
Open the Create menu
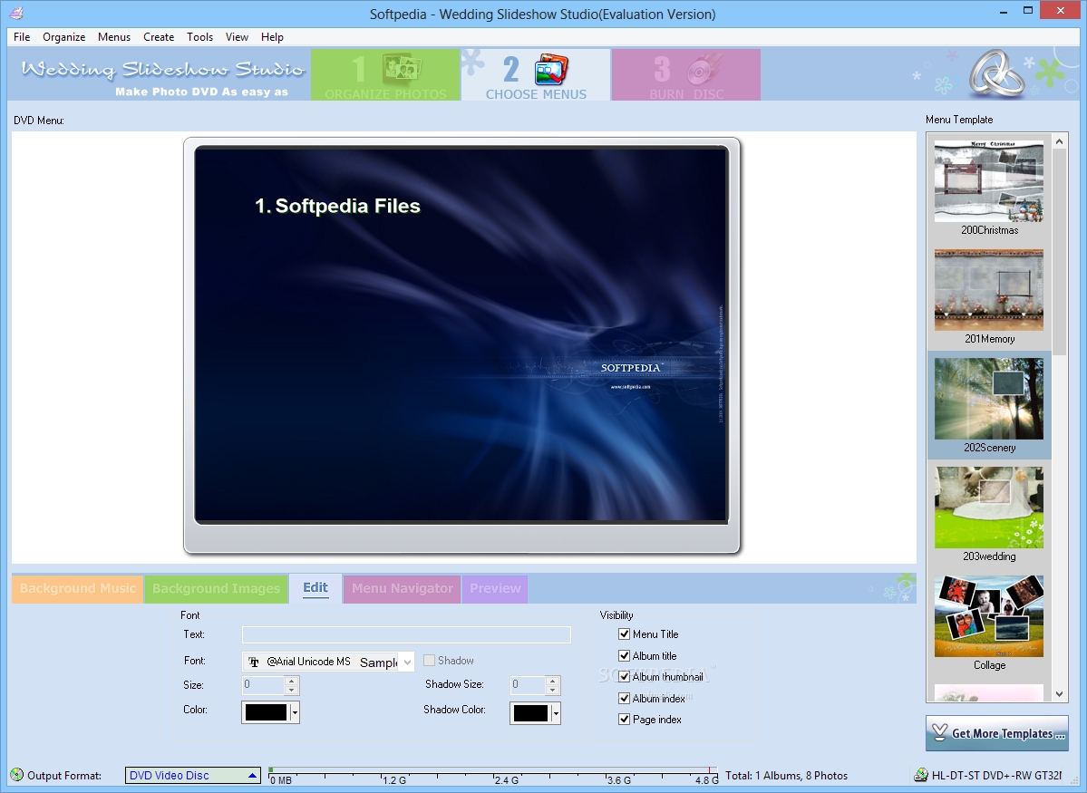pyautogui.click(x=159, y=37)
